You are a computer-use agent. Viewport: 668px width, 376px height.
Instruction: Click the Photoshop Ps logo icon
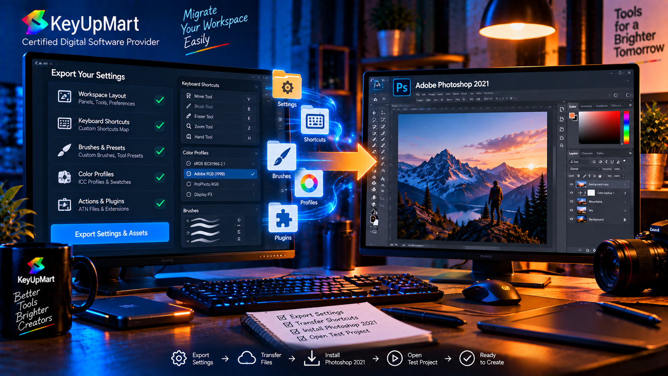click(402, 87)
